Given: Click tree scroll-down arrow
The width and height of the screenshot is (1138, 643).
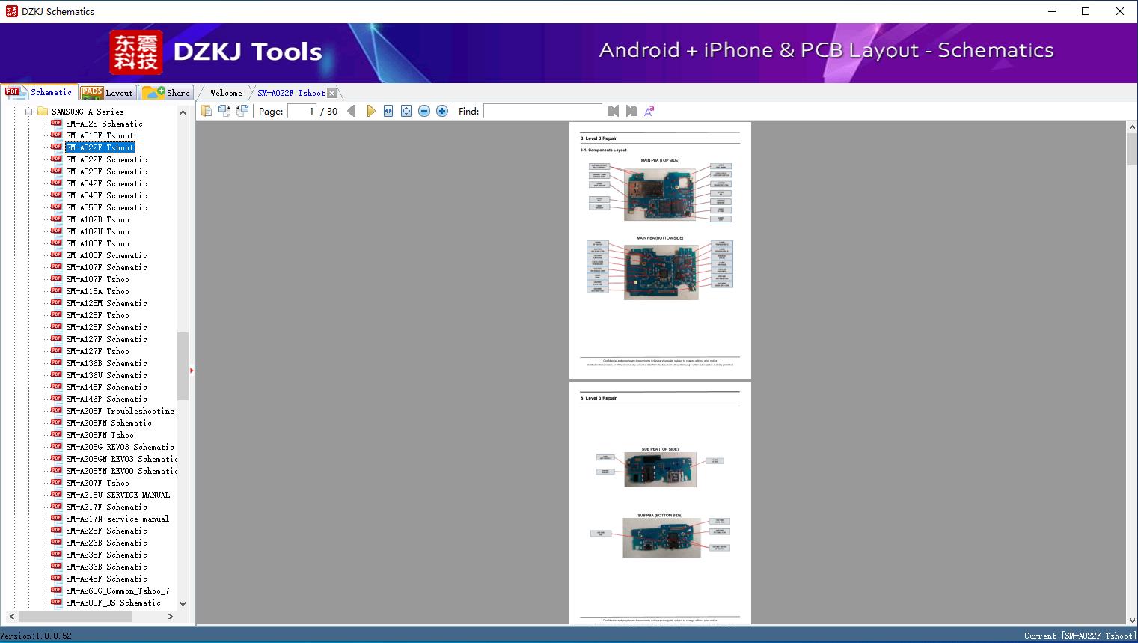Looking at the screenshot, I should click(183, 603).
